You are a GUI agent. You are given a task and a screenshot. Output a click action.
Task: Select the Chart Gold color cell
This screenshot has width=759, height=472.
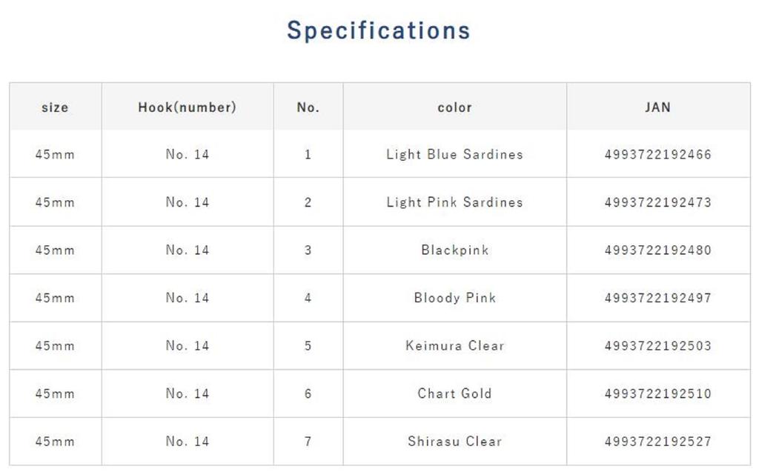[454, 393]
